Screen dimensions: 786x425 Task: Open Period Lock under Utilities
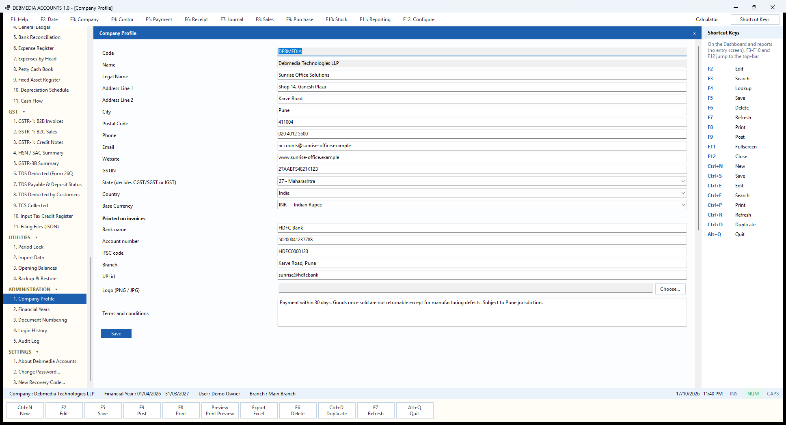28,247
